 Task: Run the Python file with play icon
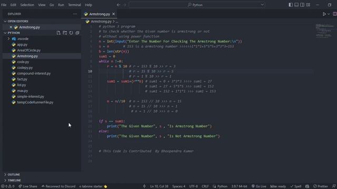(x=324, y=14)
